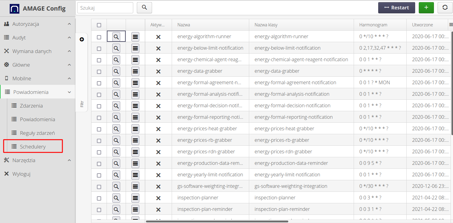Check the energy-algorithm-runner row checkbox
Screen dimensions: 453x223
point(99,37)
